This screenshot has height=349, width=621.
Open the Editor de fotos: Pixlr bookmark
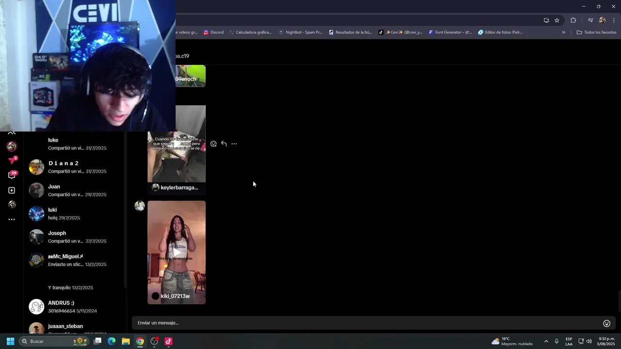coord(500,32)
